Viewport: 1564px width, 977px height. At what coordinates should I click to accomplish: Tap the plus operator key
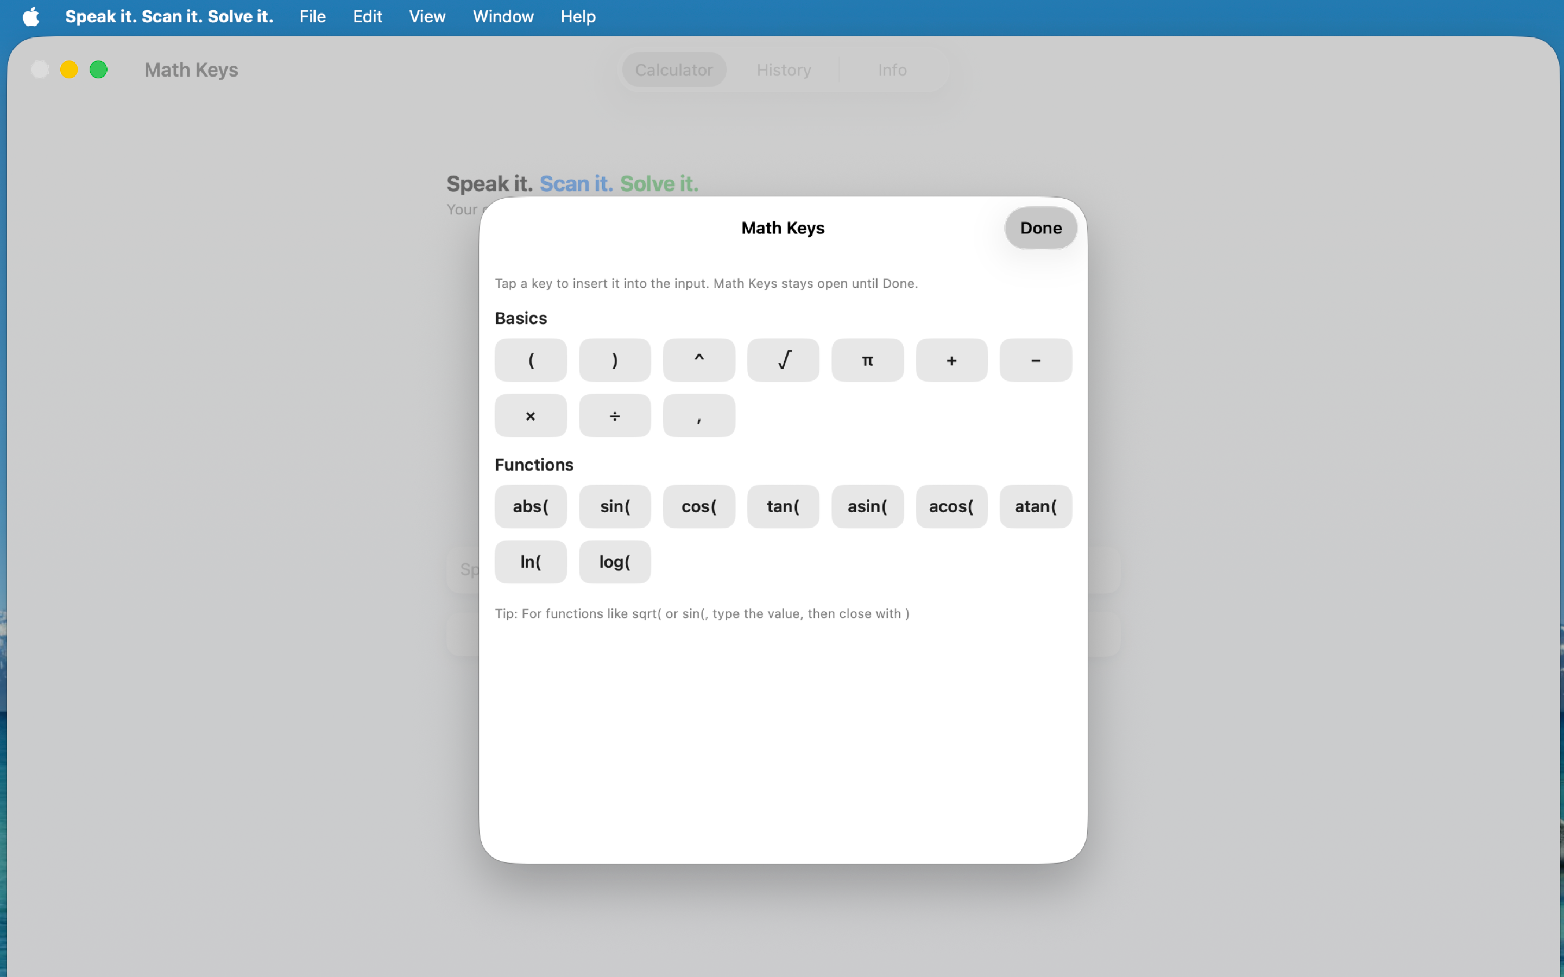pyautogui.click(x=951, y=360)
